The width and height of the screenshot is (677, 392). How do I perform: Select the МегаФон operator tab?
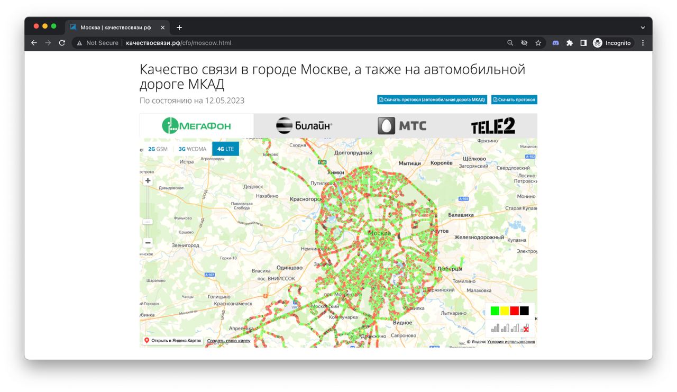pos(197,126)
